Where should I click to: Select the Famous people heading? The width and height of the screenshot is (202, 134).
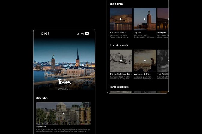(119, 87)
